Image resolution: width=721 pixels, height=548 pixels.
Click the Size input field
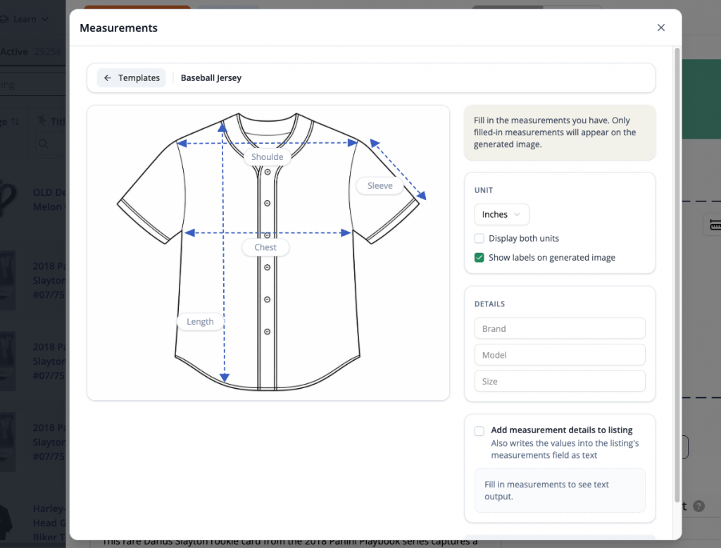coord(560,381)
